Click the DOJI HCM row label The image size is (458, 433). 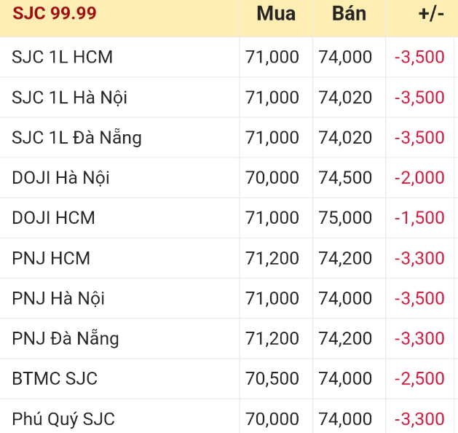pos(53,217)
